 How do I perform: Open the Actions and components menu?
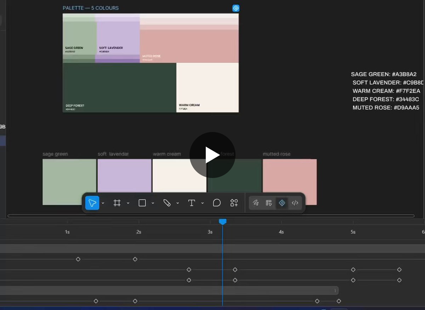click(234, 203)
